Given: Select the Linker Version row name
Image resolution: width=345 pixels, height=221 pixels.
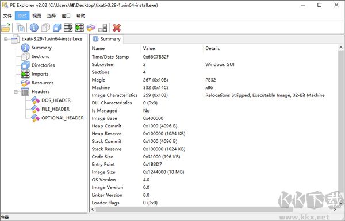Looking at the screenshot, I should [x=107, y=195].
